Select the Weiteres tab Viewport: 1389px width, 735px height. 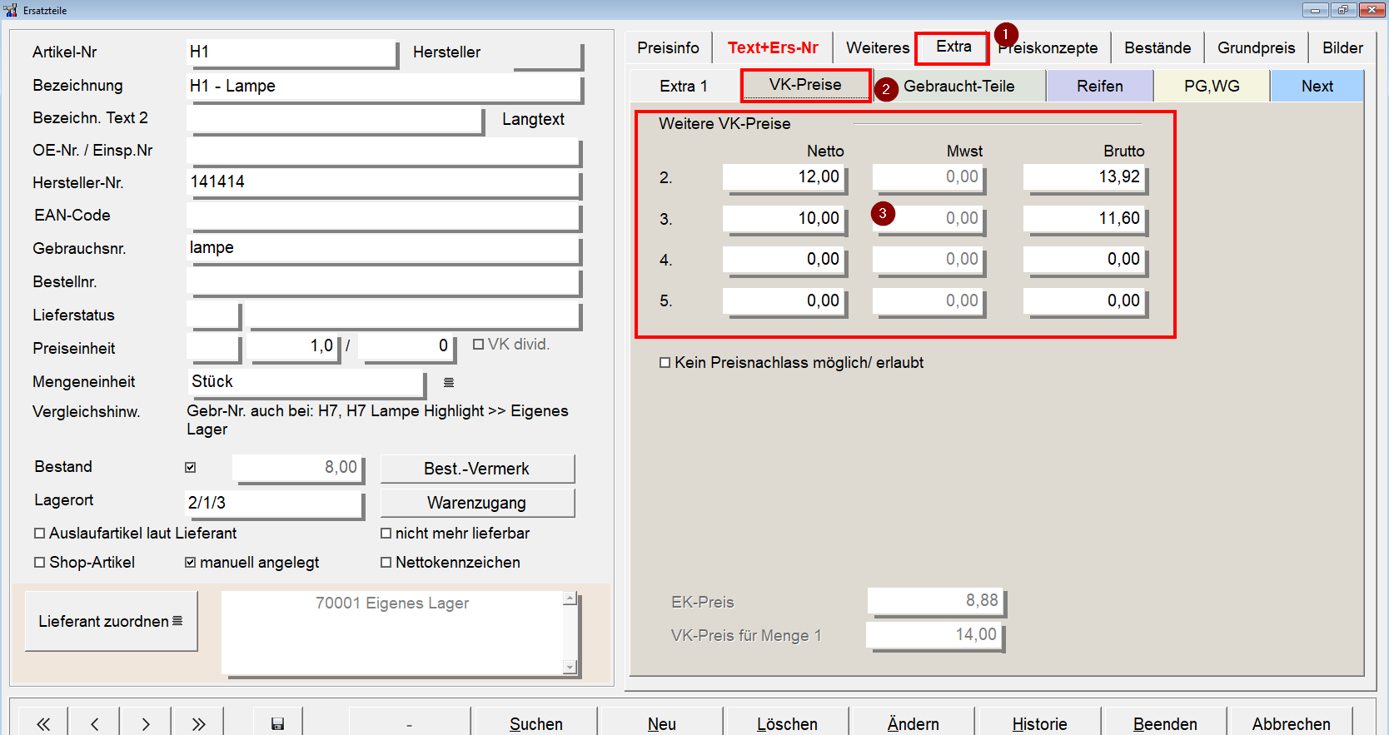pyautogui.click(x=878, y=47)
